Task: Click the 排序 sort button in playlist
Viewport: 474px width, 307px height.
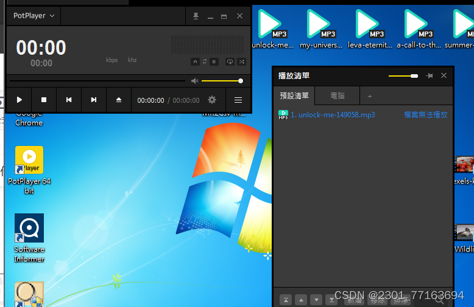Action: [400, 300]
